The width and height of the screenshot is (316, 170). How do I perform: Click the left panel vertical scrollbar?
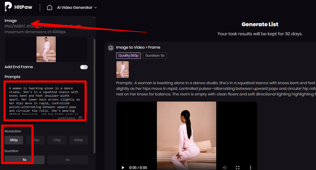pos(94,96)
